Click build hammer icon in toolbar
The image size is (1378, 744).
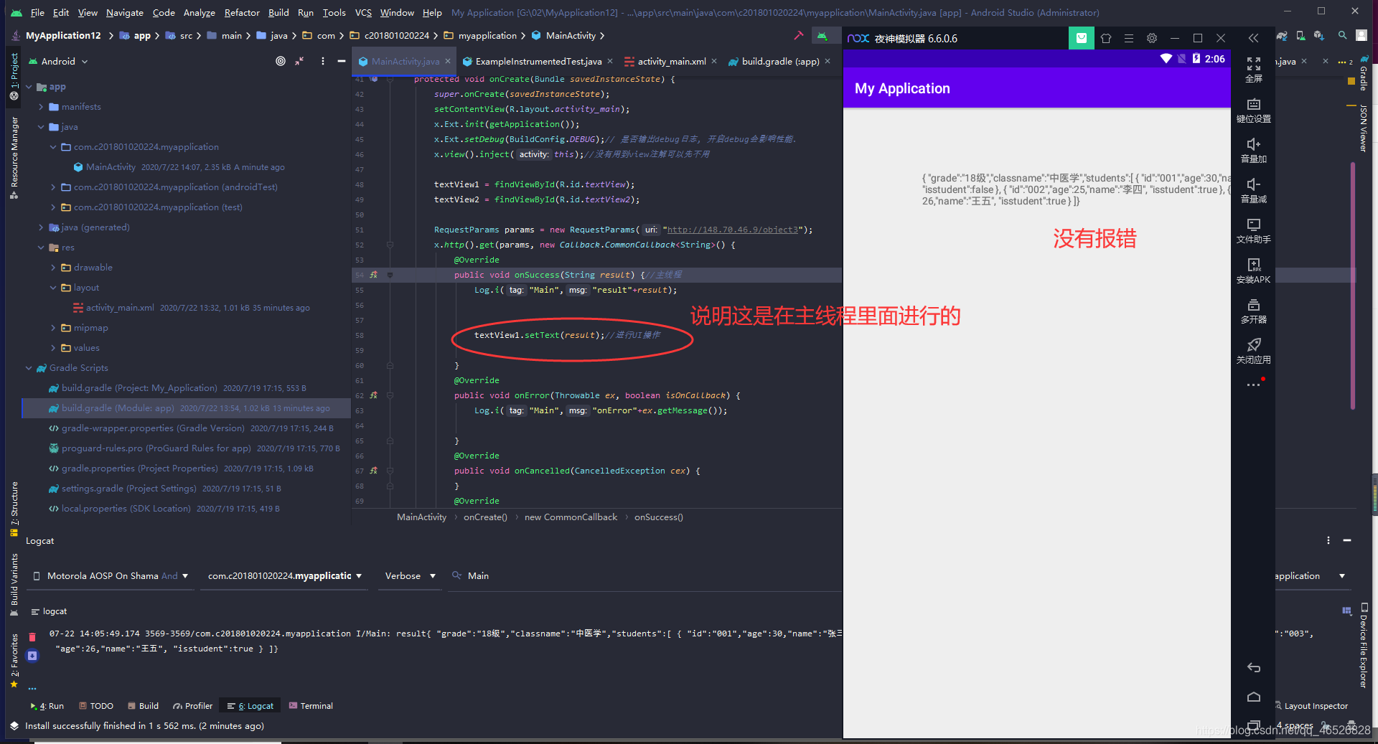tap(798, 35)
